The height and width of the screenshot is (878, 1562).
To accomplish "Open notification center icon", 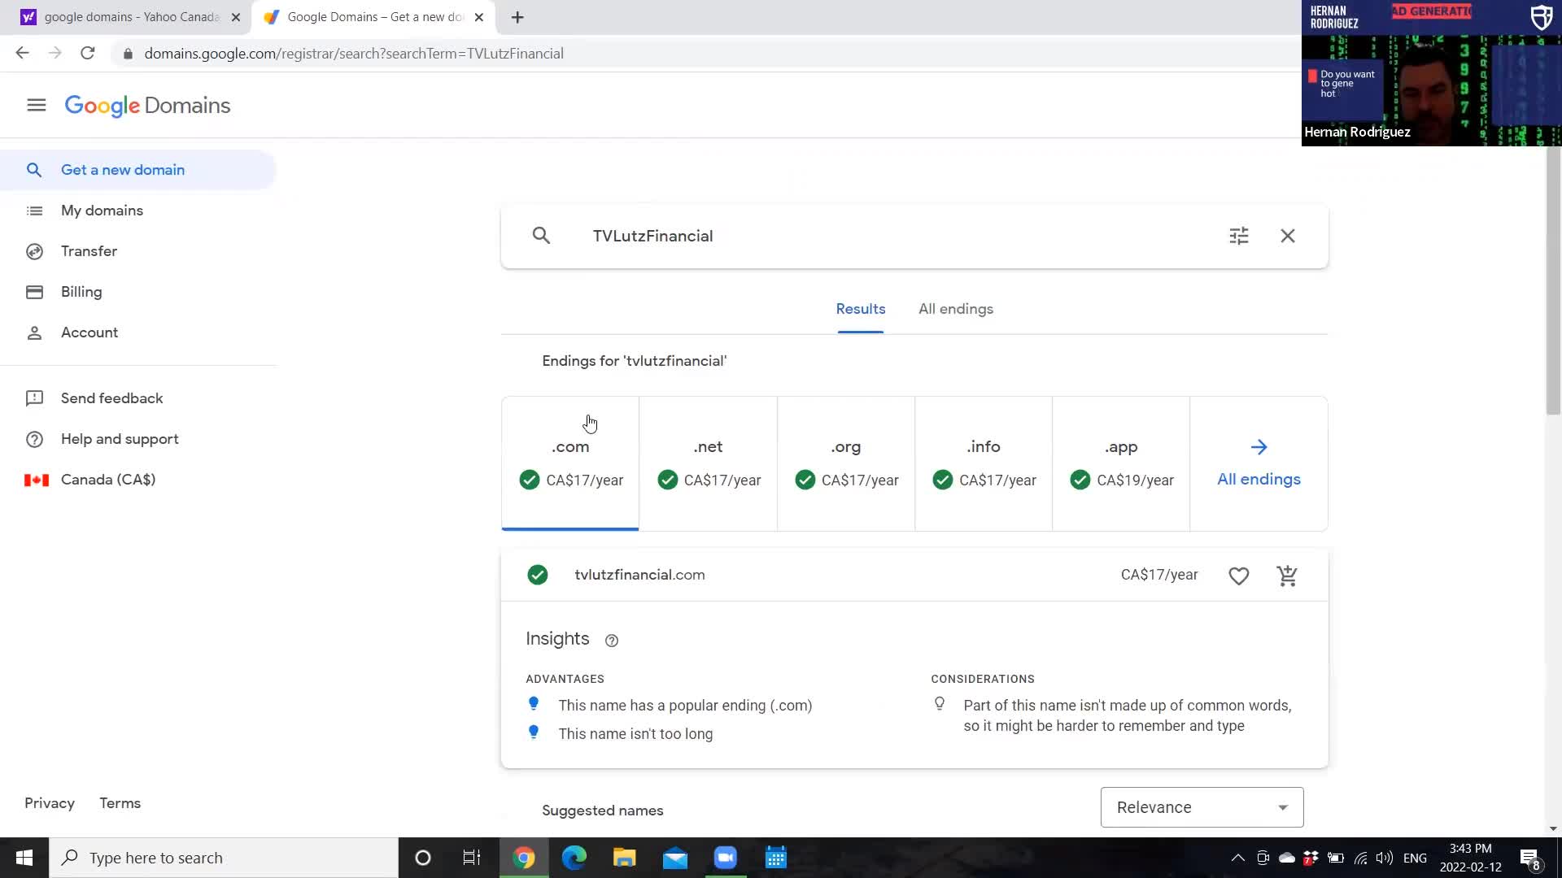I will click(1529, 858).
